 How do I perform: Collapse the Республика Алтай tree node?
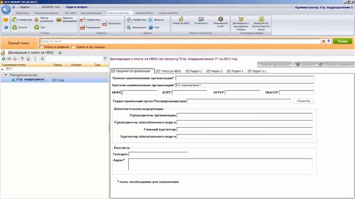(6, 75)
